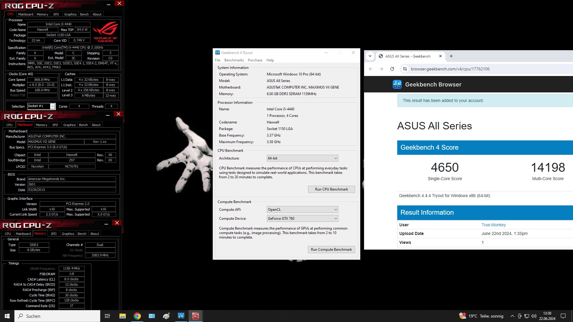Switch to Memory tab in top CPU-Z window

tap(42, 14)
